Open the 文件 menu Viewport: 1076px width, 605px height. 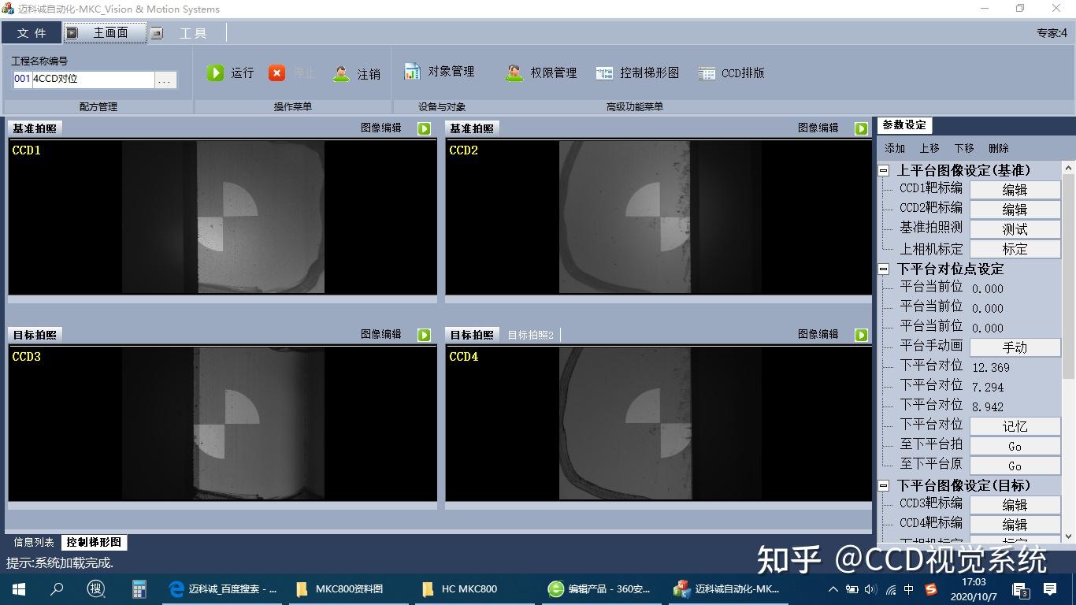pos(32,32)
